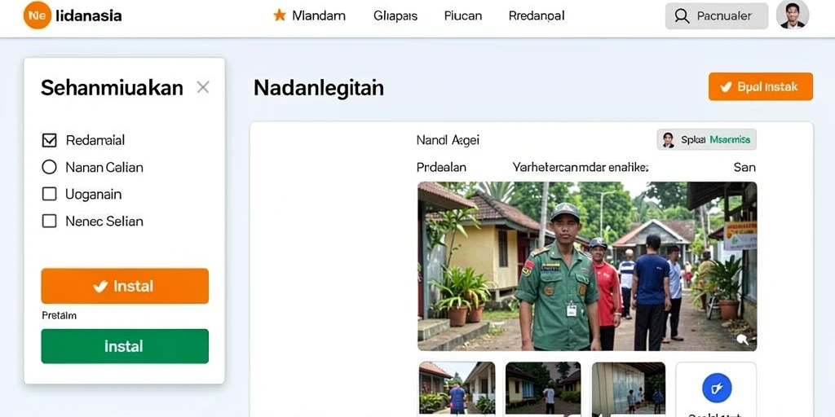This screenshot has width=835, height=417.
Task: Open the Miandam nav item
Action: (319, 16)
